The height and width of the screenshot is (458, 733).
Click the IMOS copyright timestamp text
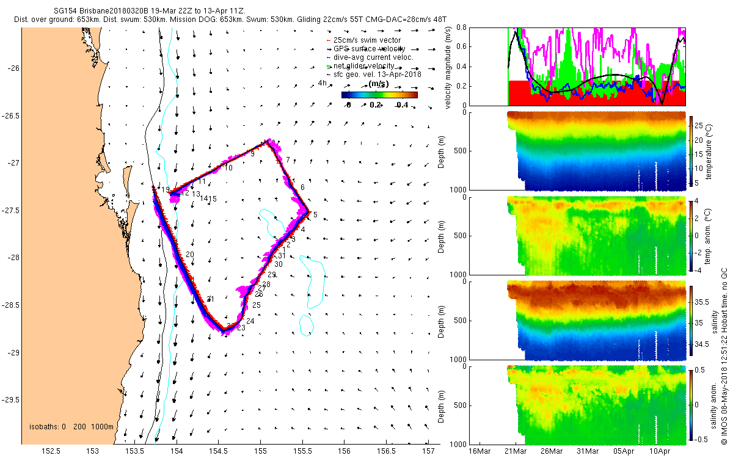pyautogui.click(x=724, y=356)
